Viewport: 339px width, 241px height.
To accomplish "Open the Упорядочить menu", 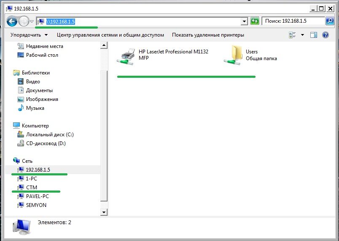I will pos(29,35).
